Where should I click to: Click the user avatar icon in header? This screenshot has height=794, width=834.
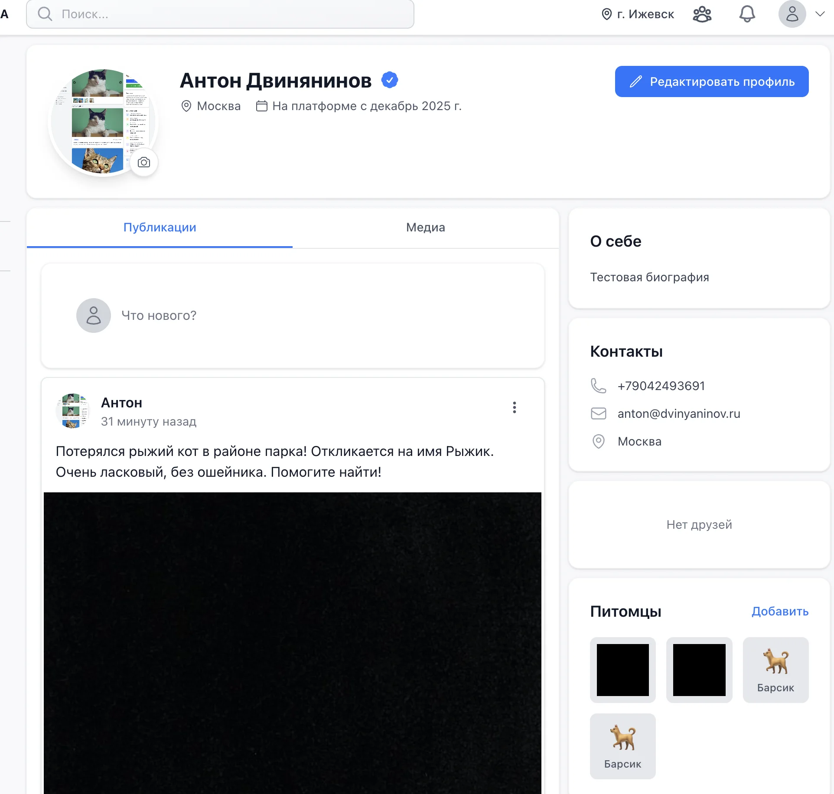[792, 14]
